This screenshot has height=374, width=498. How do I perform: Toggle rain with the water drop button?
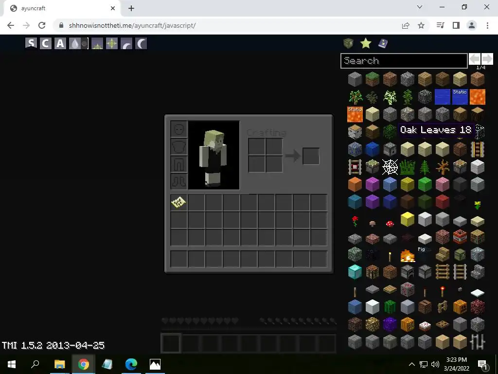[x=74, y=43]
